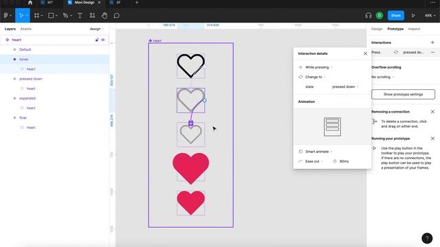Select heart layer under final
The width and height of the screenshot is (440, 247).
point(54,128)
